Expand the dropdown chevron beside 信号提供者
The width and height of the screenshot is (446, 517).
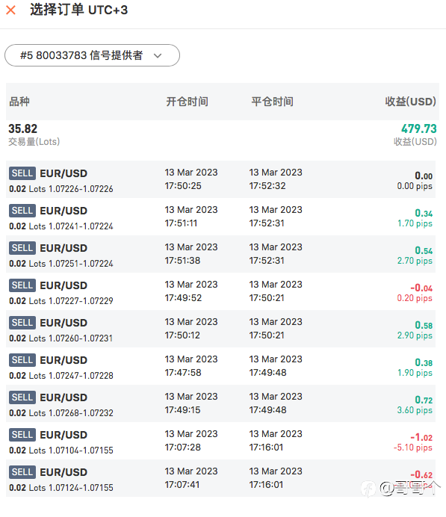point(158,56)
